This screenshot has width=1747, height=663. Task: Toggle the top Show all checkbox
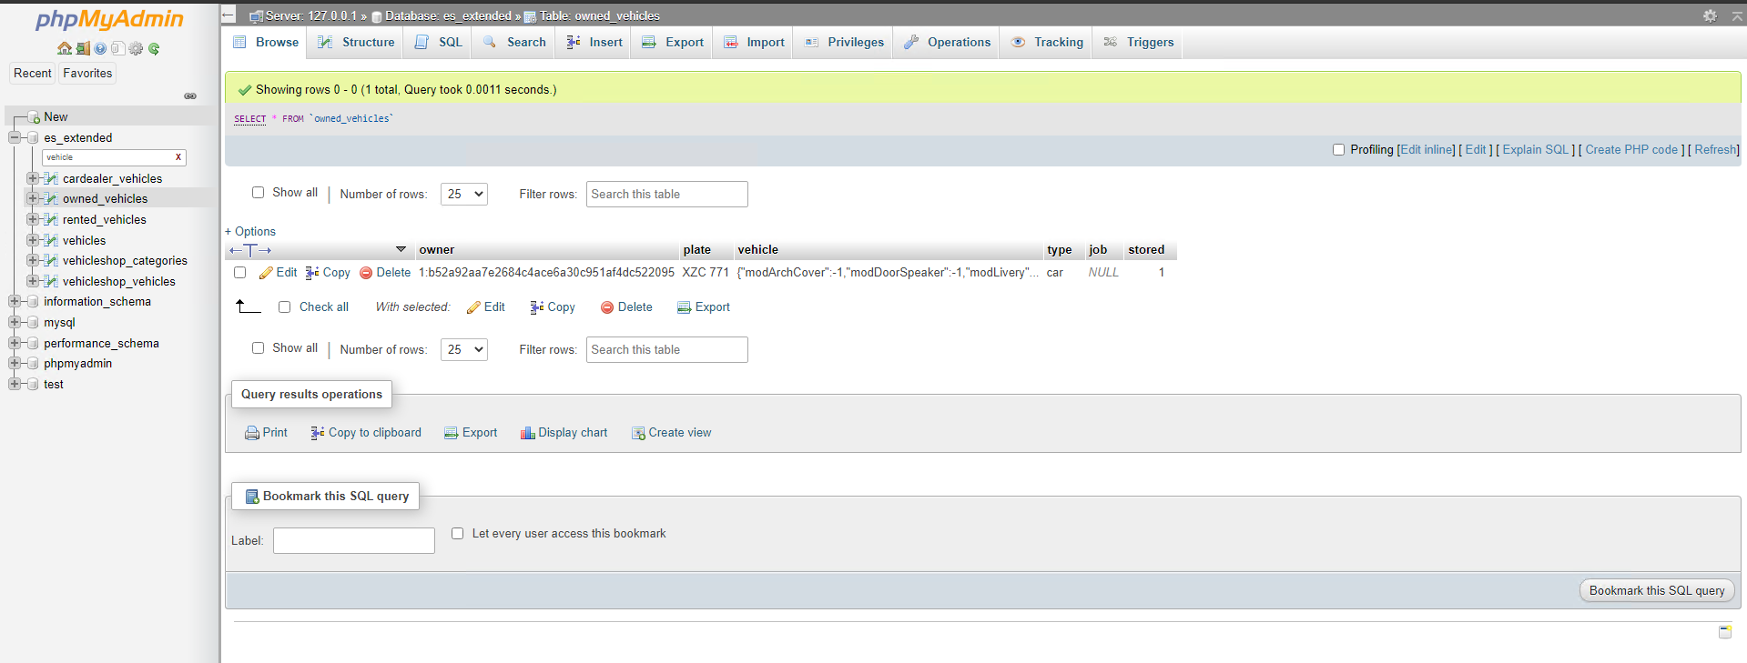pyautogui.click(x=259, y=193)
